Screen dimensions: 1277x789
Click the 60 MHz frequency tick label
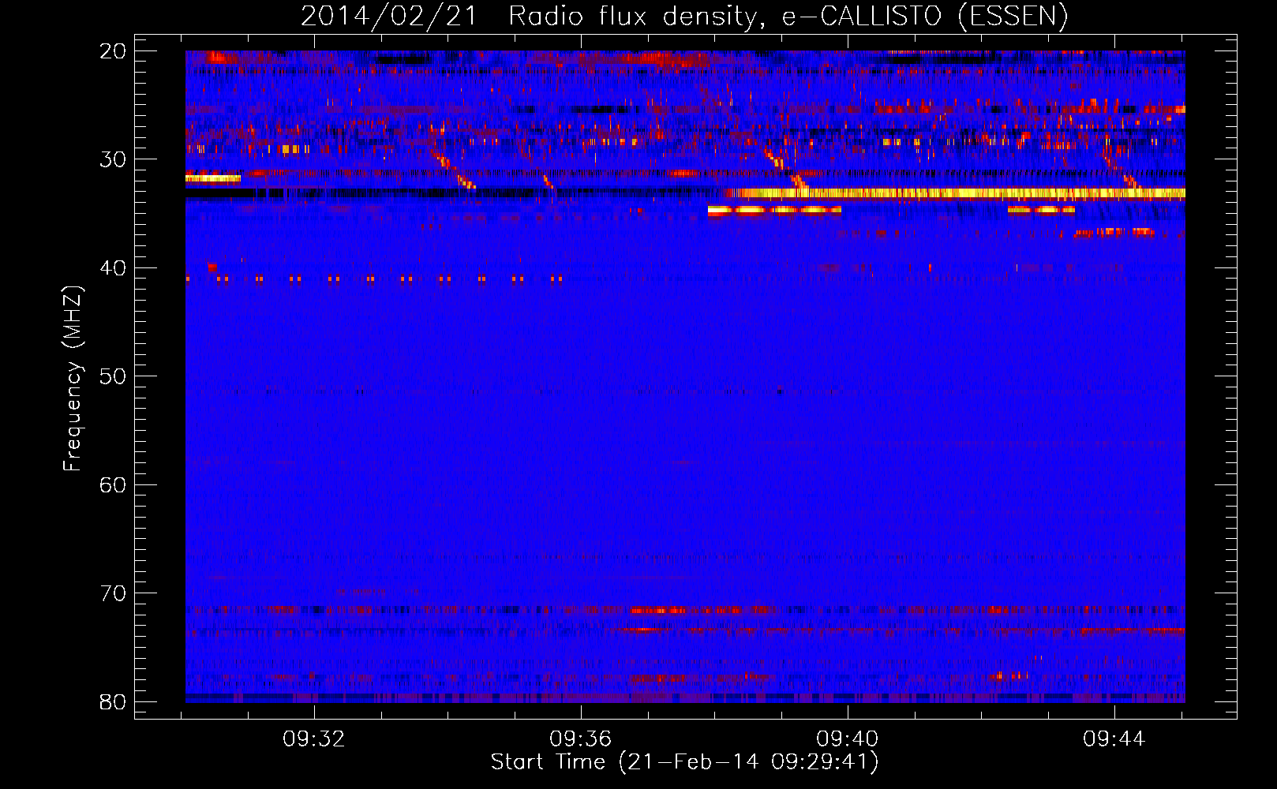click(x=112, y=485)
